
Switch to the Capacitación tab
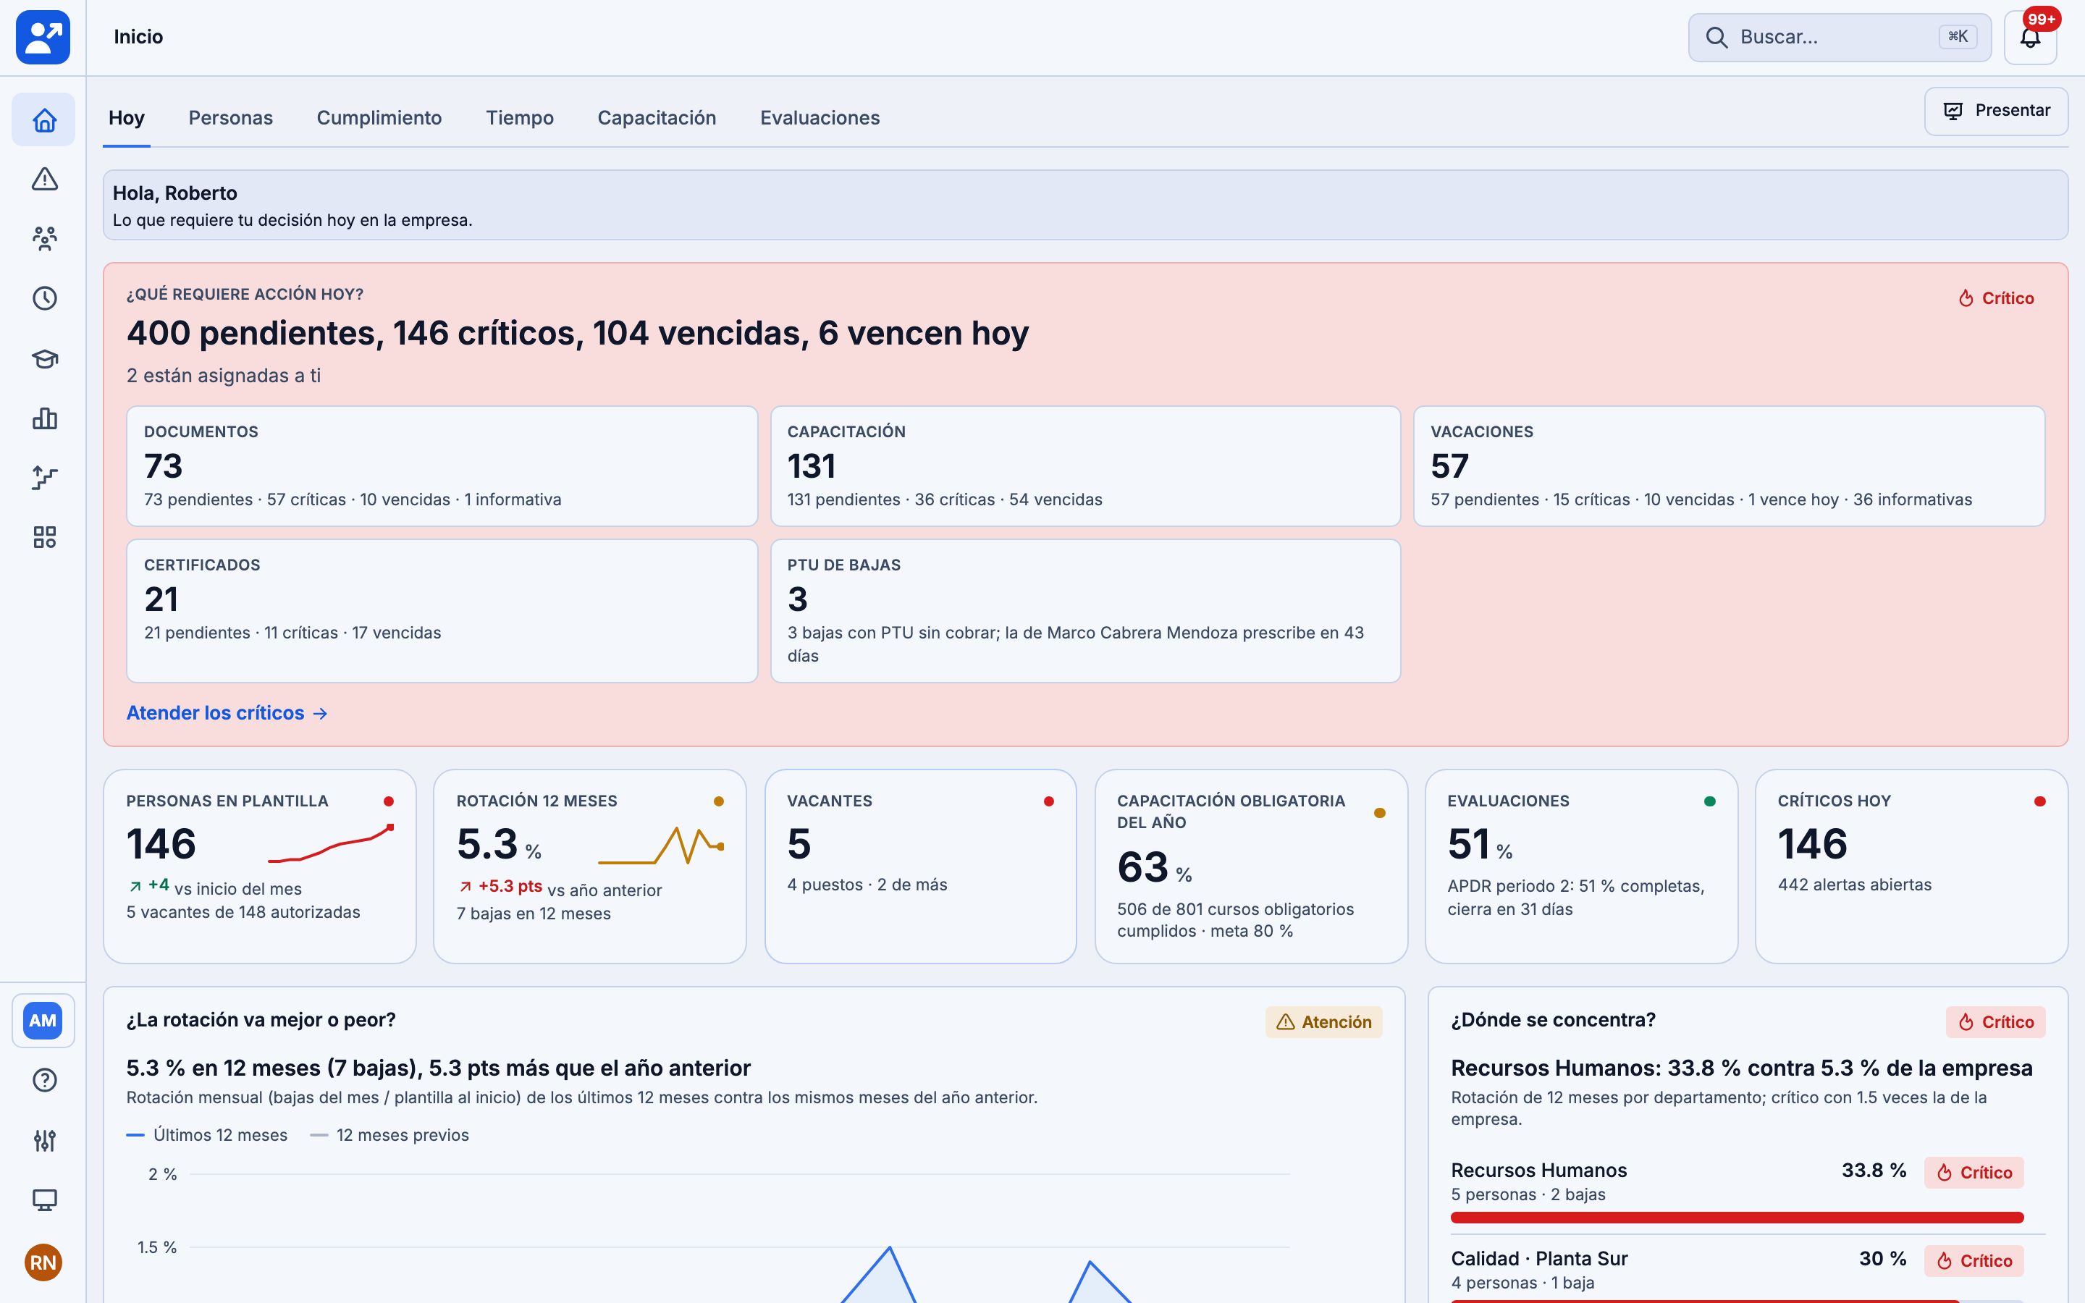point(657,118)
